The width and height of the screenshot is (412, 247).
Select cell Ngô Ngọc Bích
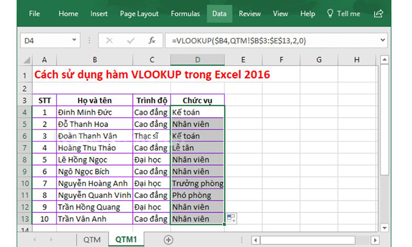(94, 172)
